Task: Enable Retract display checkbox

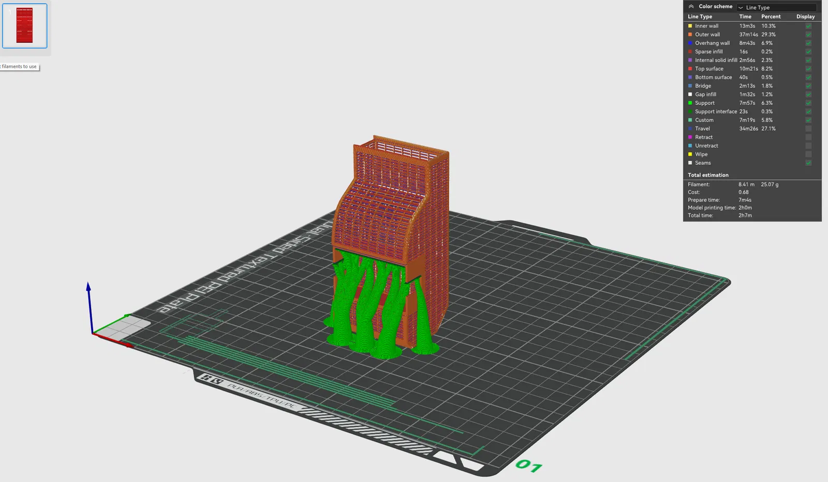Action: 808,137
